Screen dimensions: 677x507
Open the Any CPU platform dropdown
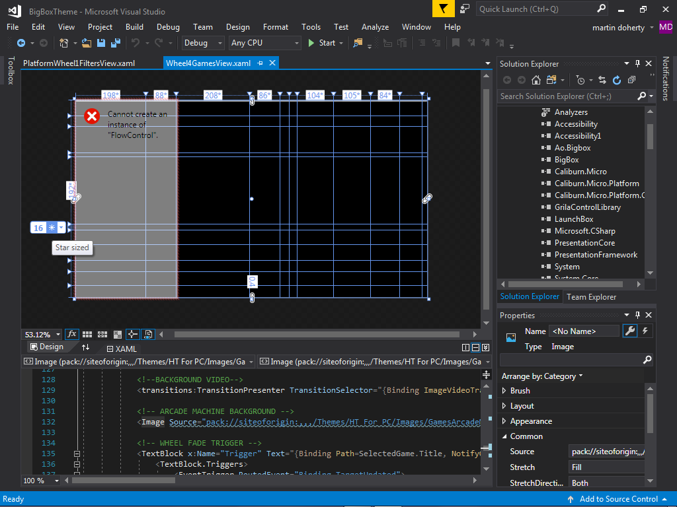pos(264,43)
